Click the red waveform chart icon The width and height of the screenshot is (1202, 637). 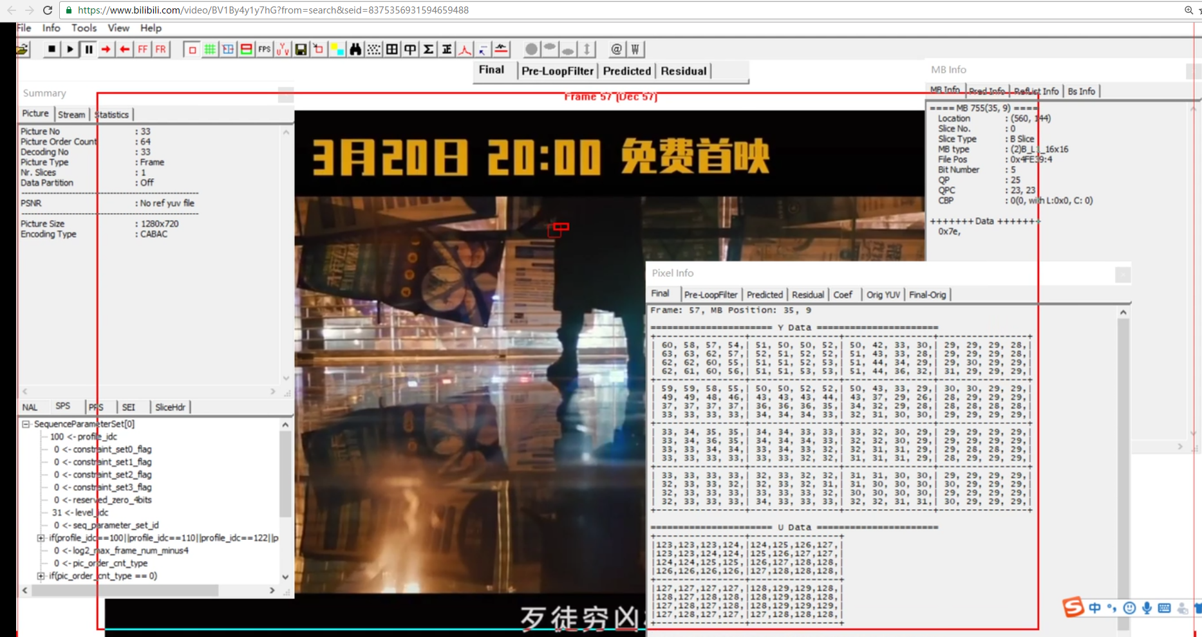click(501, 49)
